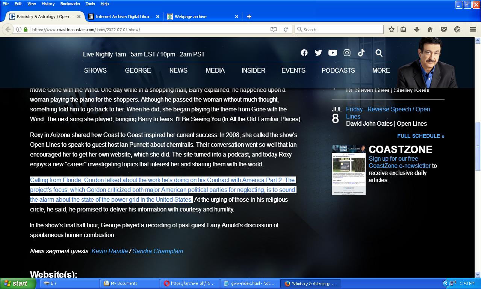Open My Documents from the taskbar

tap(130, 283)
